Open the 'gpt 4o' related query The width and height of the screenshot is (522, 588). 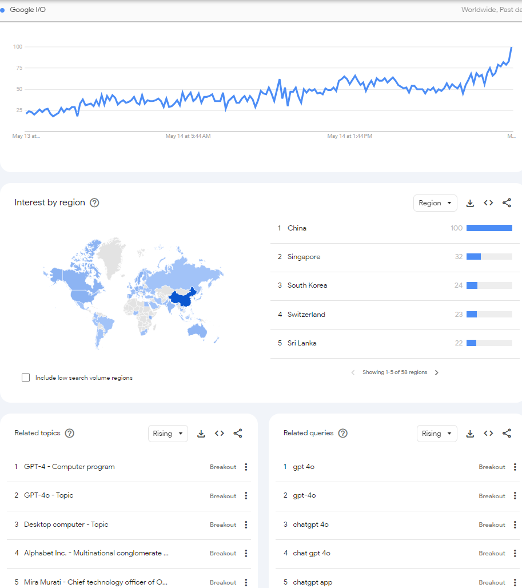(x=304, y=467)
